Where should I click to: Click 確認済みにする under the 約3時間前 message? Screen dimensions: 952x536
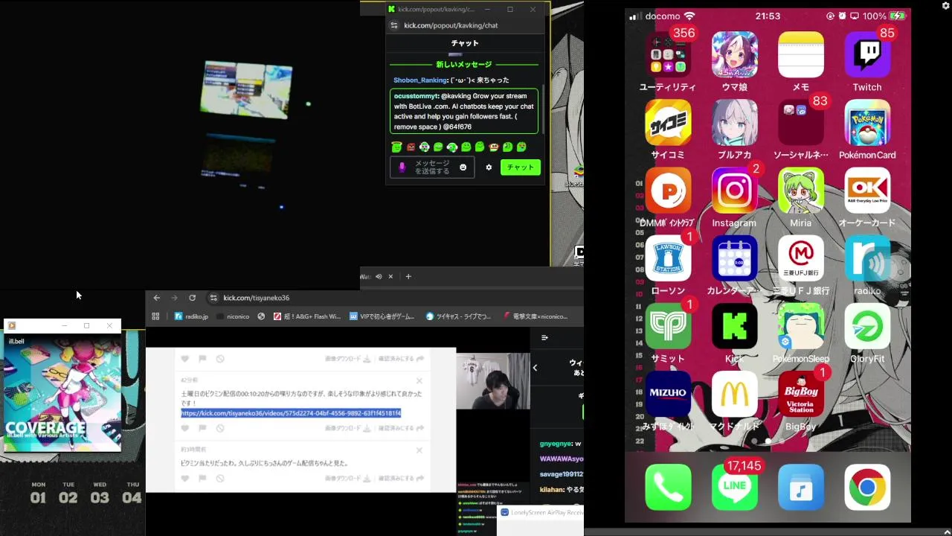point(401,479)
